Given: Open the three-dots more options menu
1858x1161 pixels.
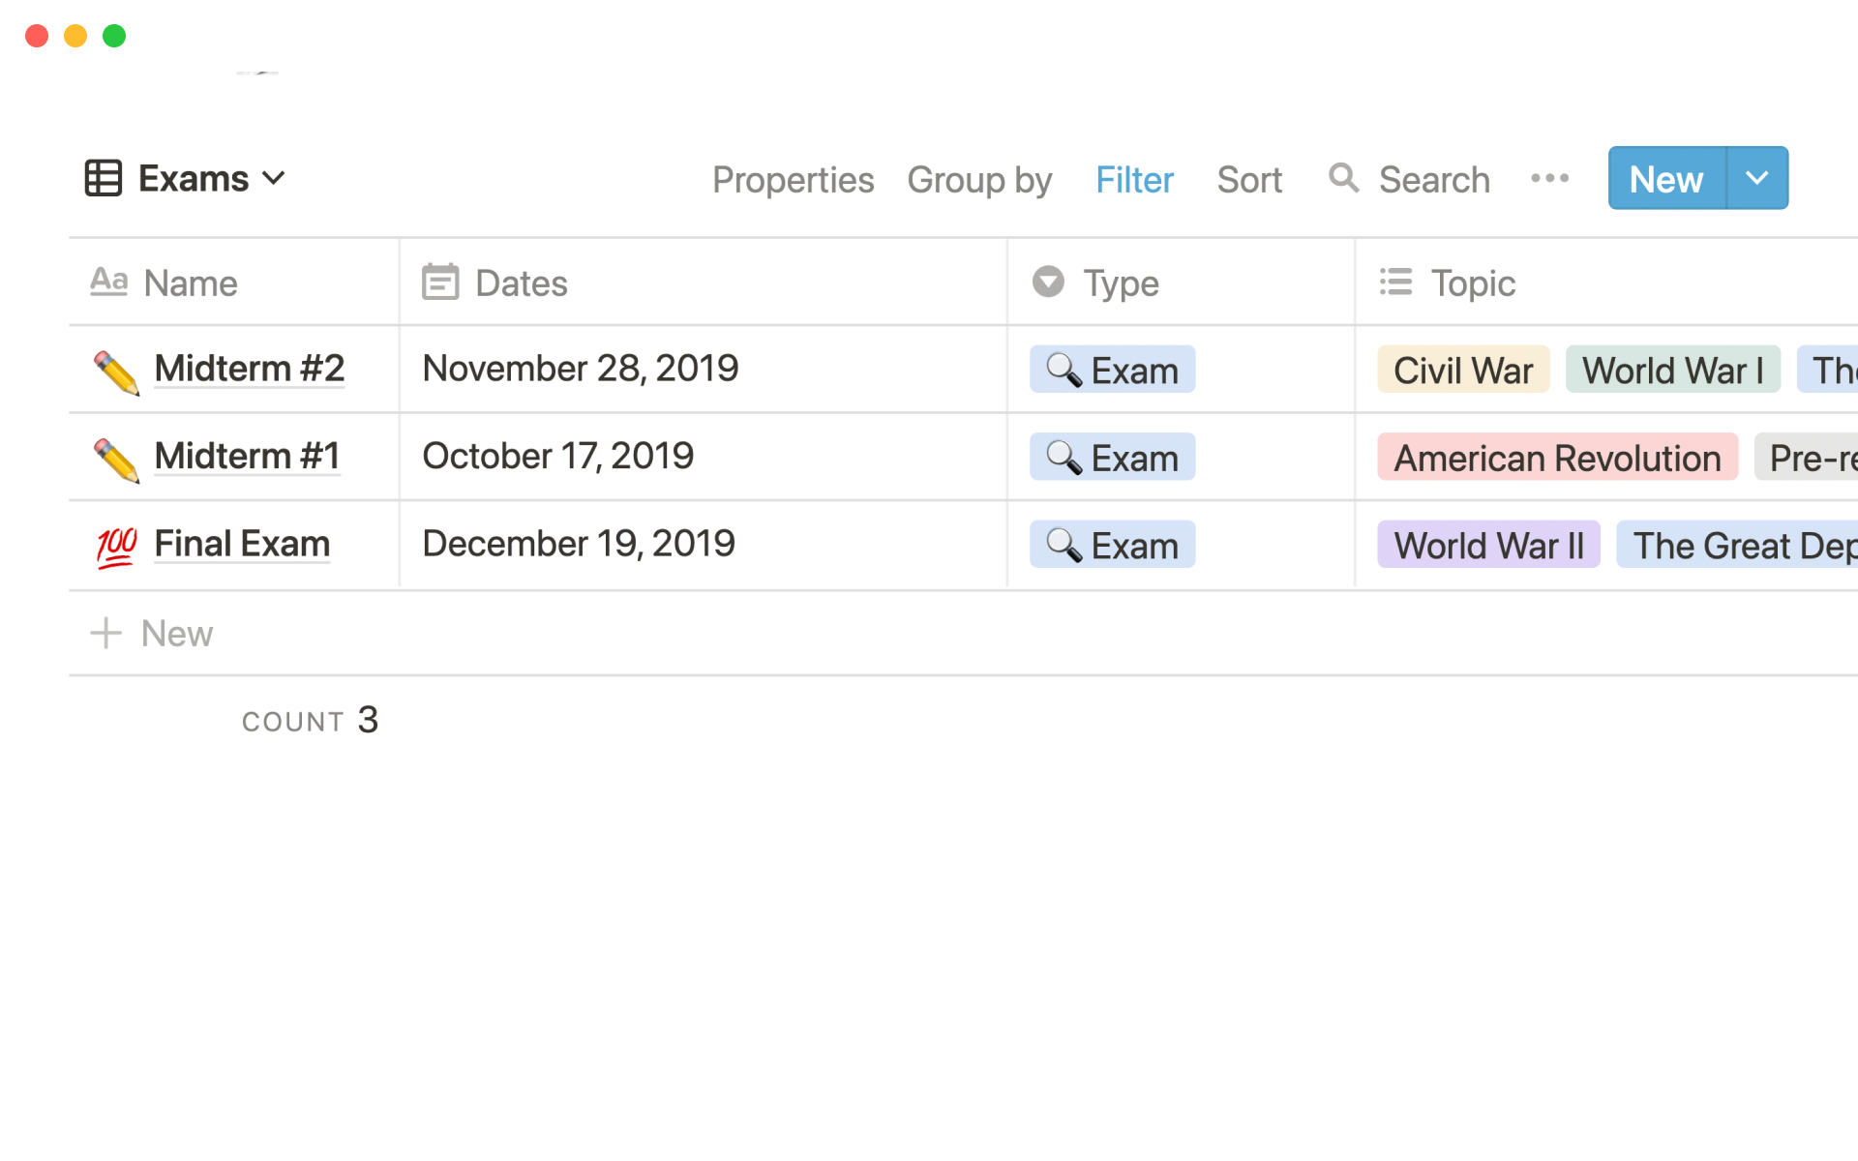Looking at the screenshot, I should click(1549, 179).
